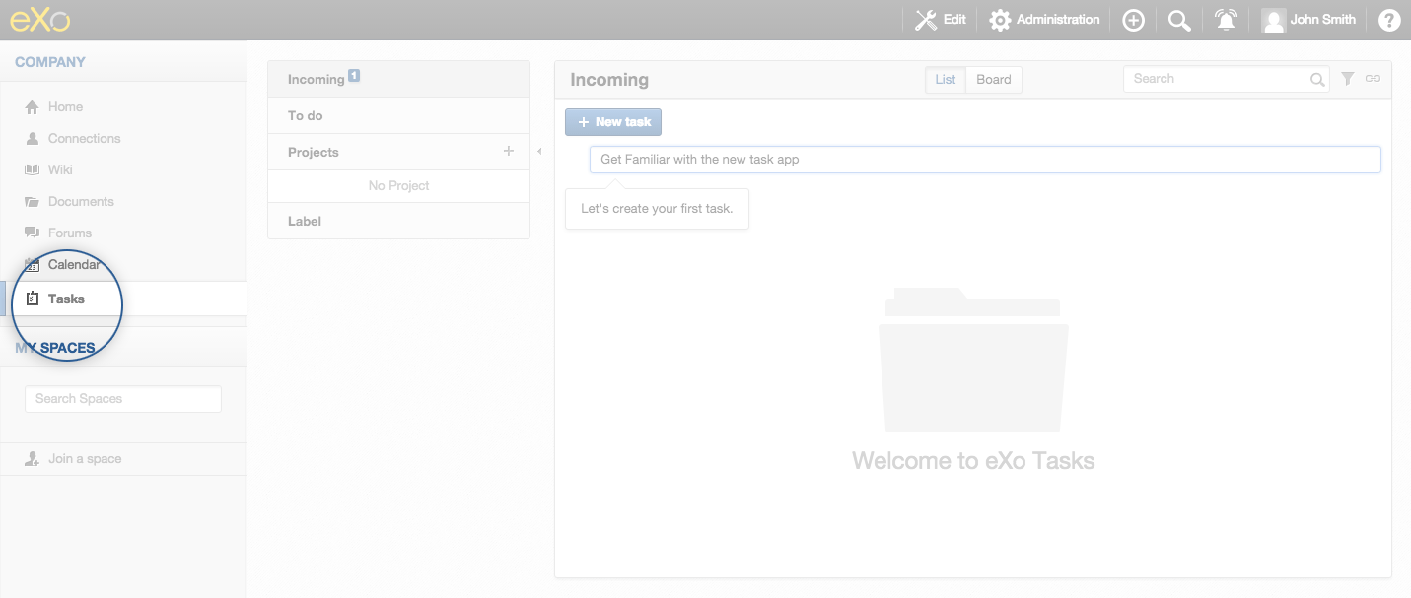Image resolution: width=1411 pixels, height=598 pixels.
Task: Select To do in the task list
Action: pos(398,115)
